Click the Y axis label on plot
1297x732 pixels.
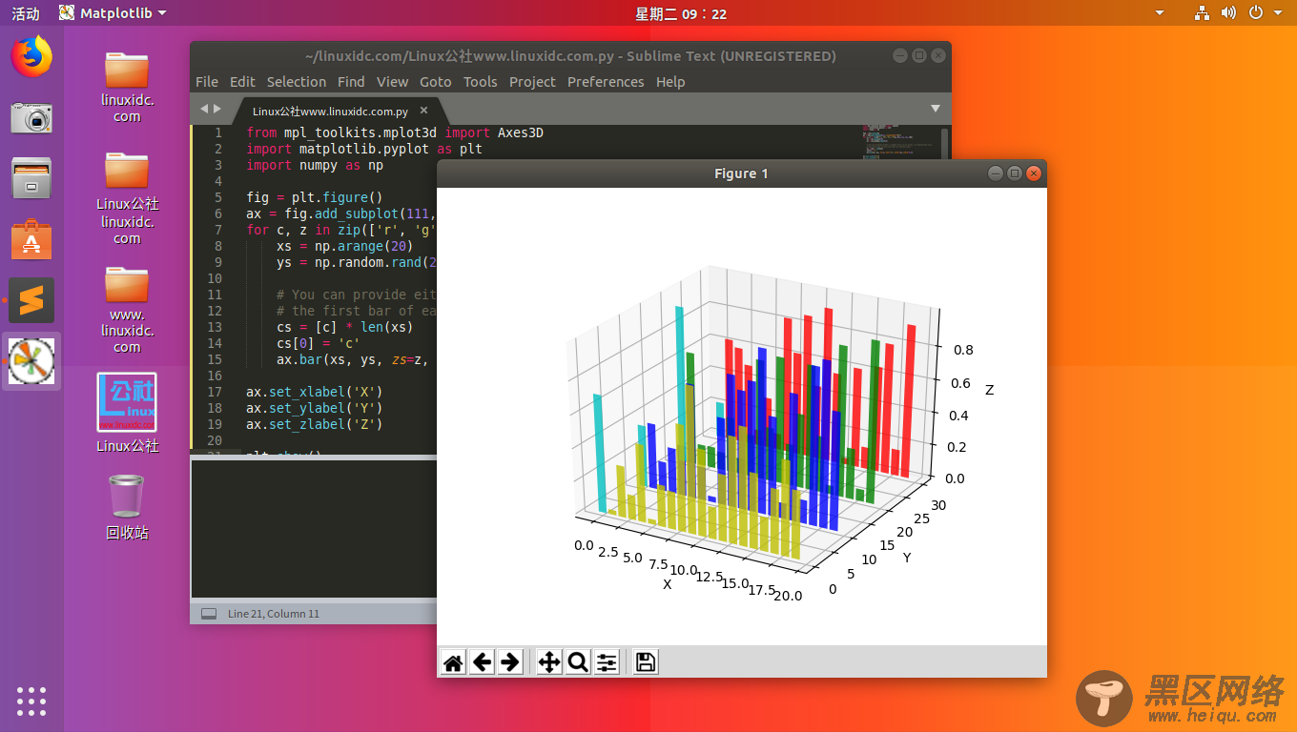(x=907, y=557)
